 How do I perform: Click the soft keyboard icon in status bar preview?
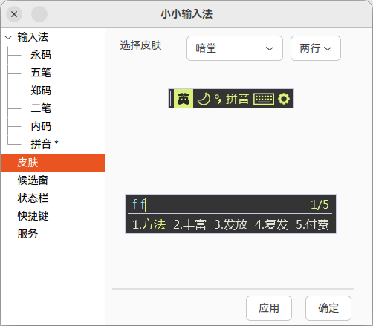pyautogui.click(x=264, y=99)
